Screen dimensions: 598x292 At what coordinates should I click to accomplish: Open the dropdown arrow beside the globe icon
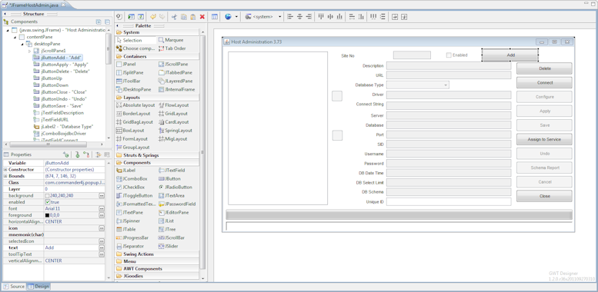pos(237,17)
